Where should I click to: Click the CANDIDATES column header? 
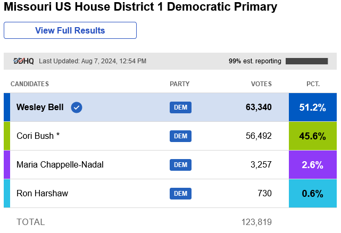pos(30,84)
